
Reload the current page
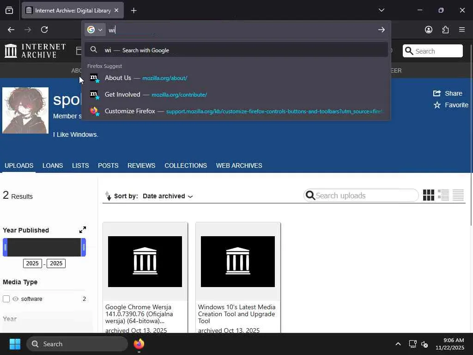point(44,30)
